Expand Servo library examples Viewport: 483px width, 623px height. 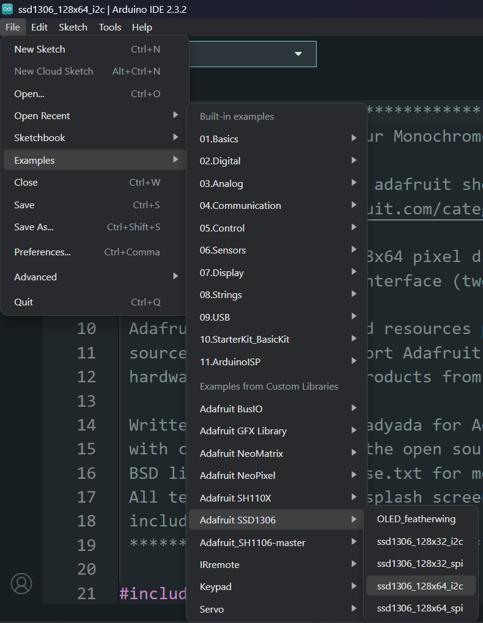pyautogui.click(x=277, y=609)
